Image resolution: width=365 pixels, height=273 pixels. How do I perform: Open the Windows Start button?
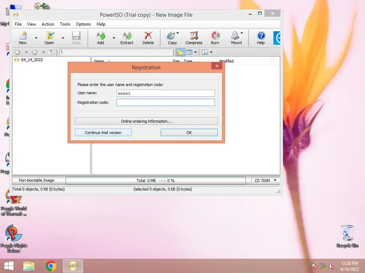coord(9,266)
